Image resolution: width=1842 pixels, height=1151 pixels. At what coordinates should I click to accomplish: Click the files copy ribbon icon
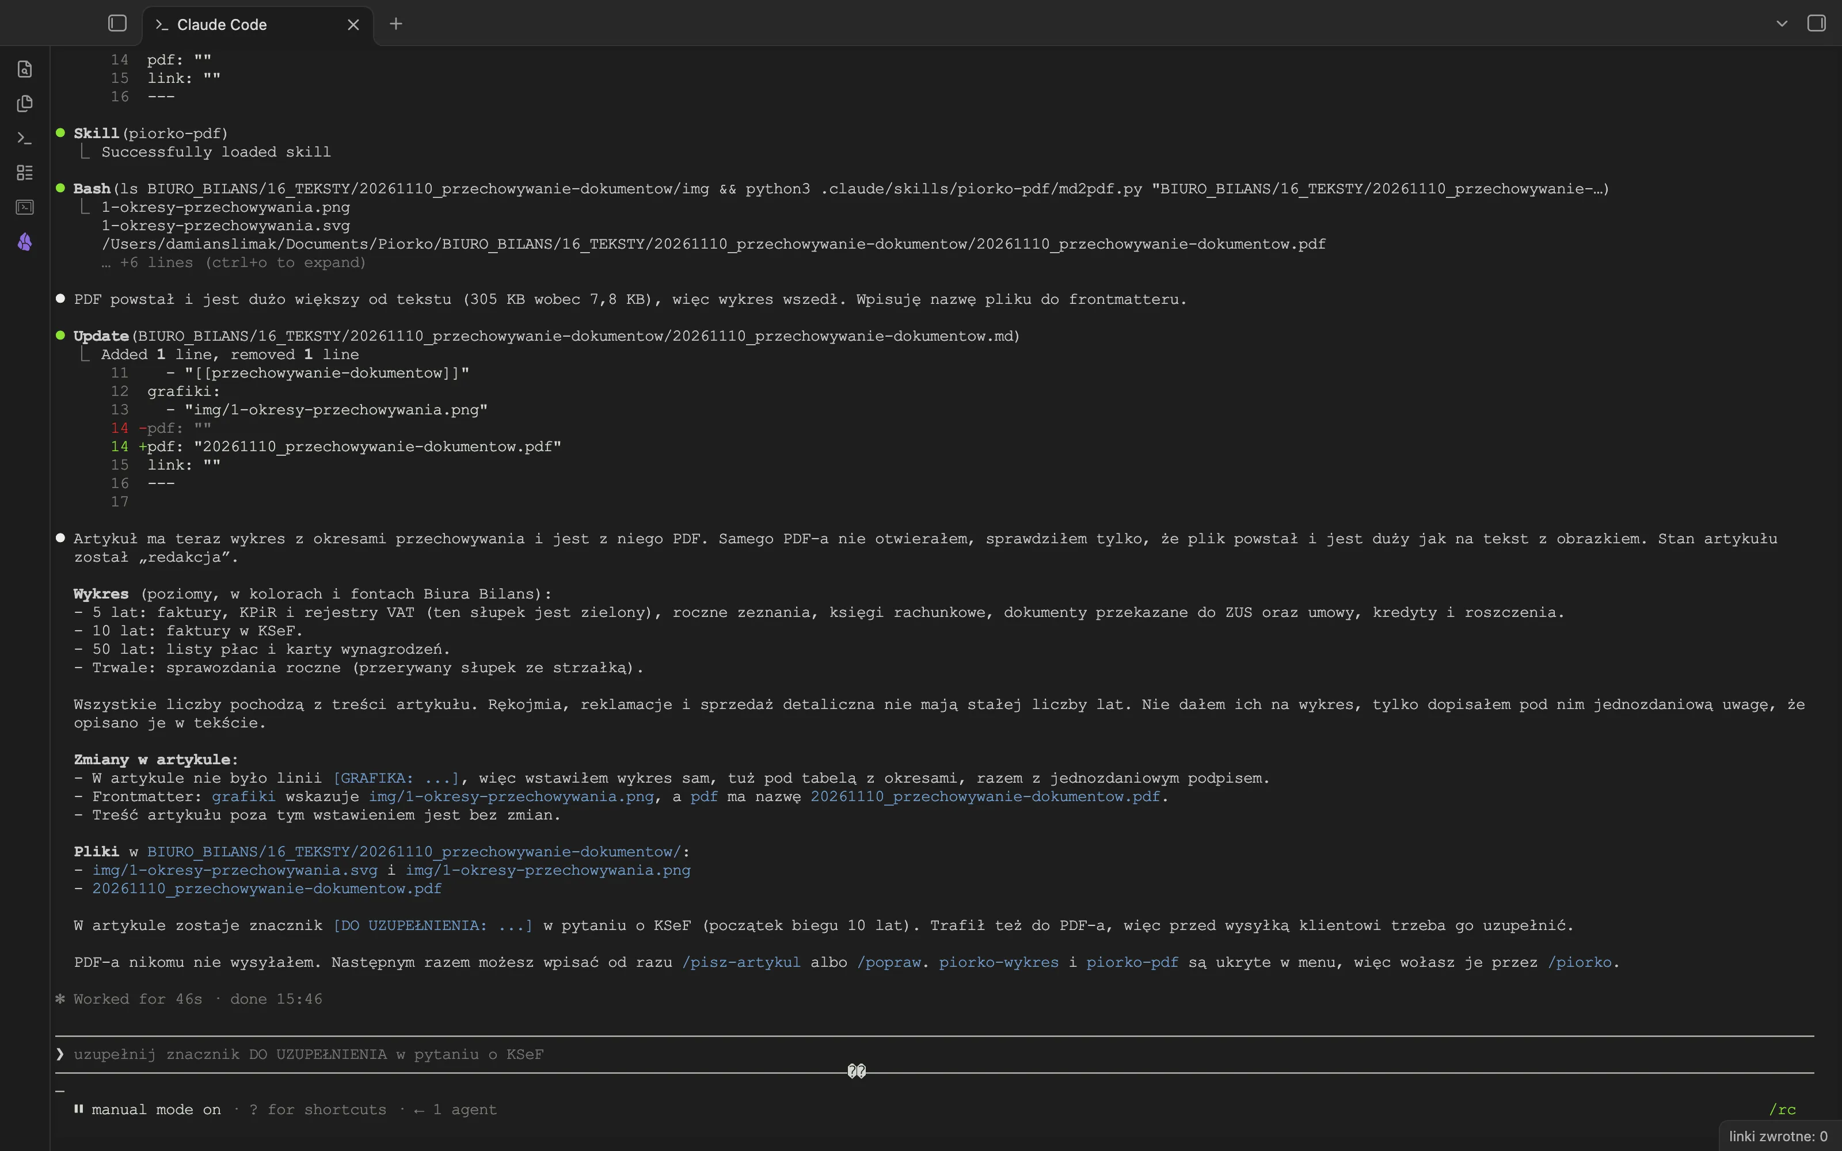coord(24,104)
